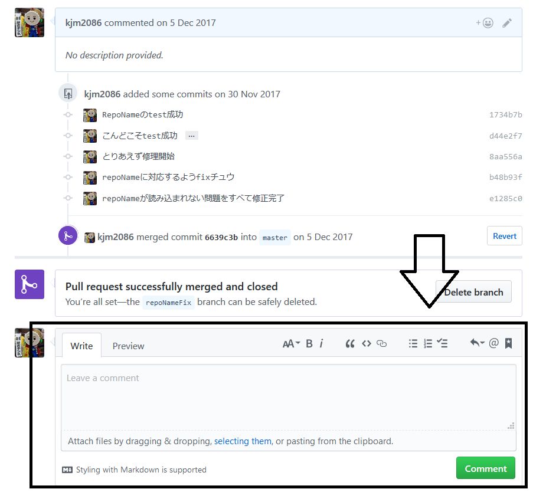Click avatar next to RepoNameのtest成功 commit
Image resolution: width=533 pixels, height=502 pixels.
(x=90, y=115)
